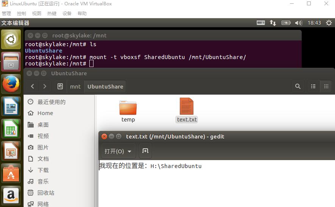Click UbuntuShare path breadcrumb
The image size is (335, 207).
(x=105, y=86)
